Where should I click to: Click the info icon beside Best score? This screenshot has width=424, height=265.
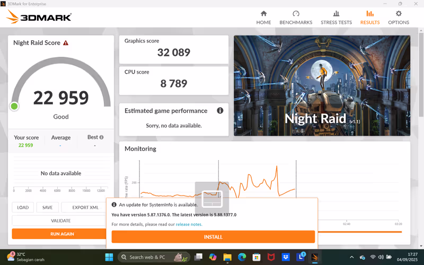(x=101, y=137)
